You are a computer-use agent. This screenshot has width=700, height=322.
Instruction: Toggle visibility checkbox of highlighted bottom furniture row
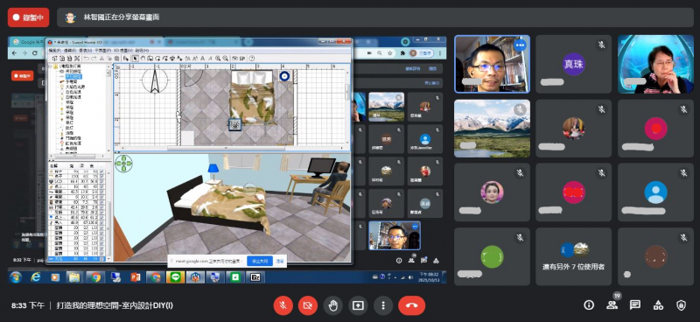pos(101,259)
